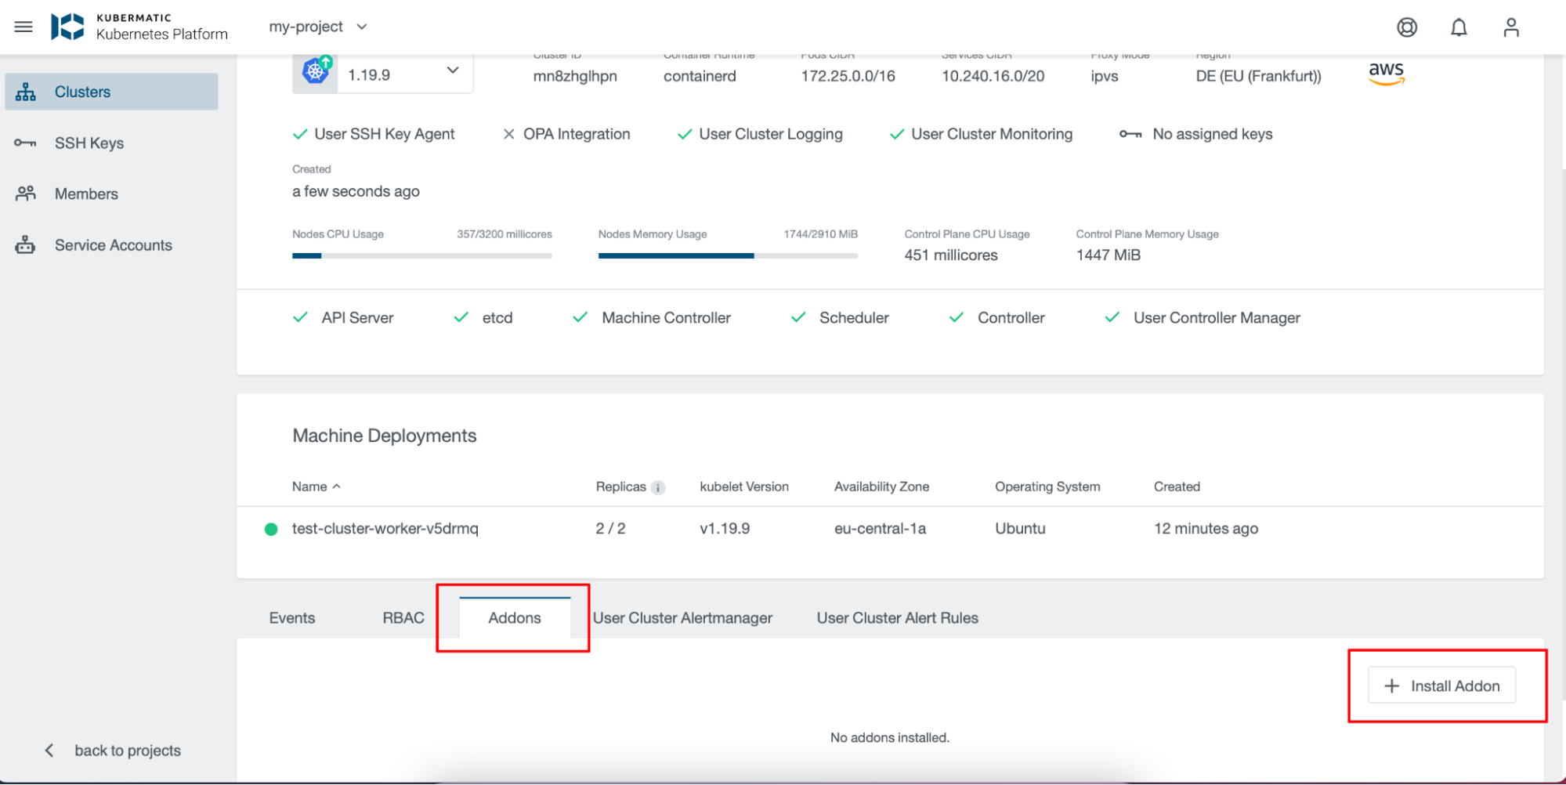The height and width of the screenshot is (785, 1566).
Task: Click the AWS provider logo
Action: point(1386,72)
